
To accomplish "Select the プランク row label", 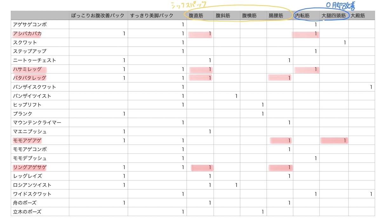I will (23, 113).
